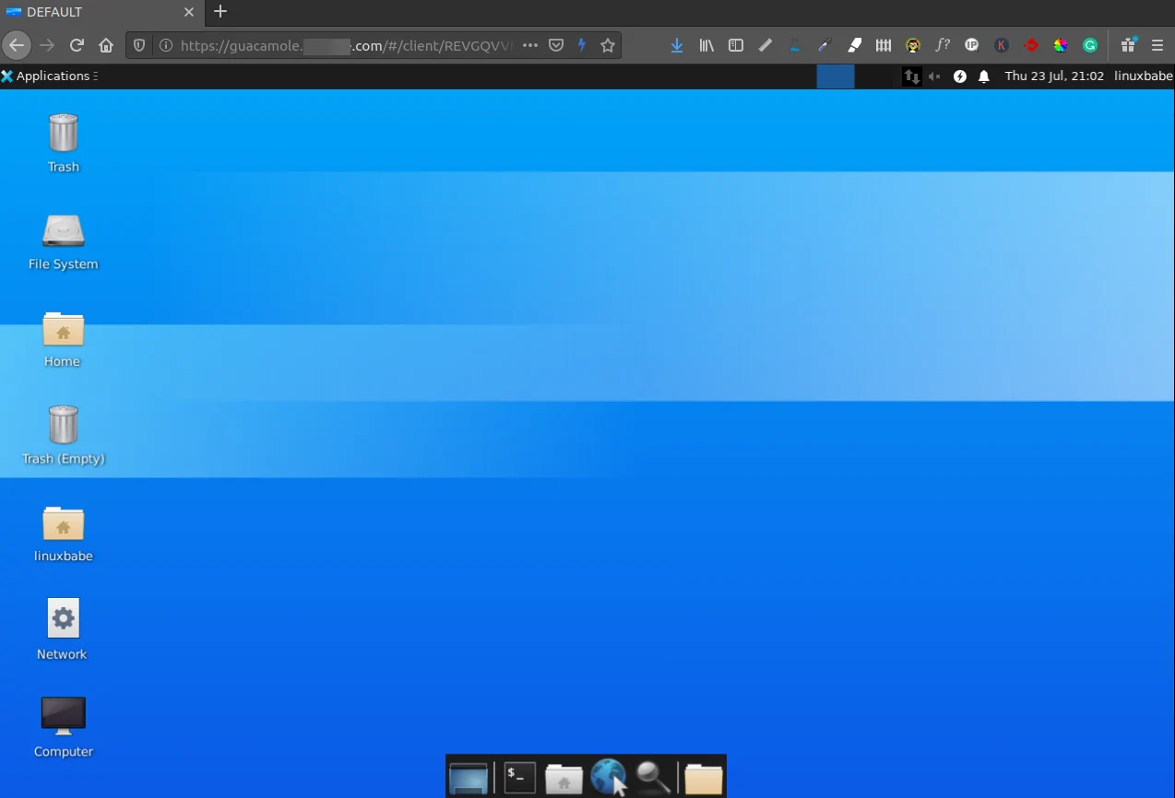This screenshot has width=1175, height=798.
Task: Open the linuxbabe folder on desktop
Action: (x=63, y=524)
